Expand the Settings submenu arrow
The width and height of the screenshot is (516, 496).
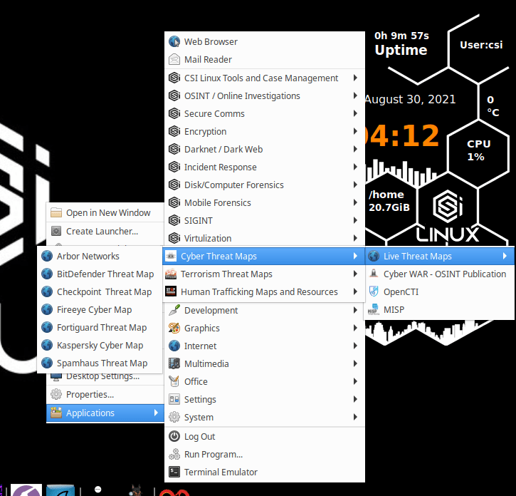point(355,399)
